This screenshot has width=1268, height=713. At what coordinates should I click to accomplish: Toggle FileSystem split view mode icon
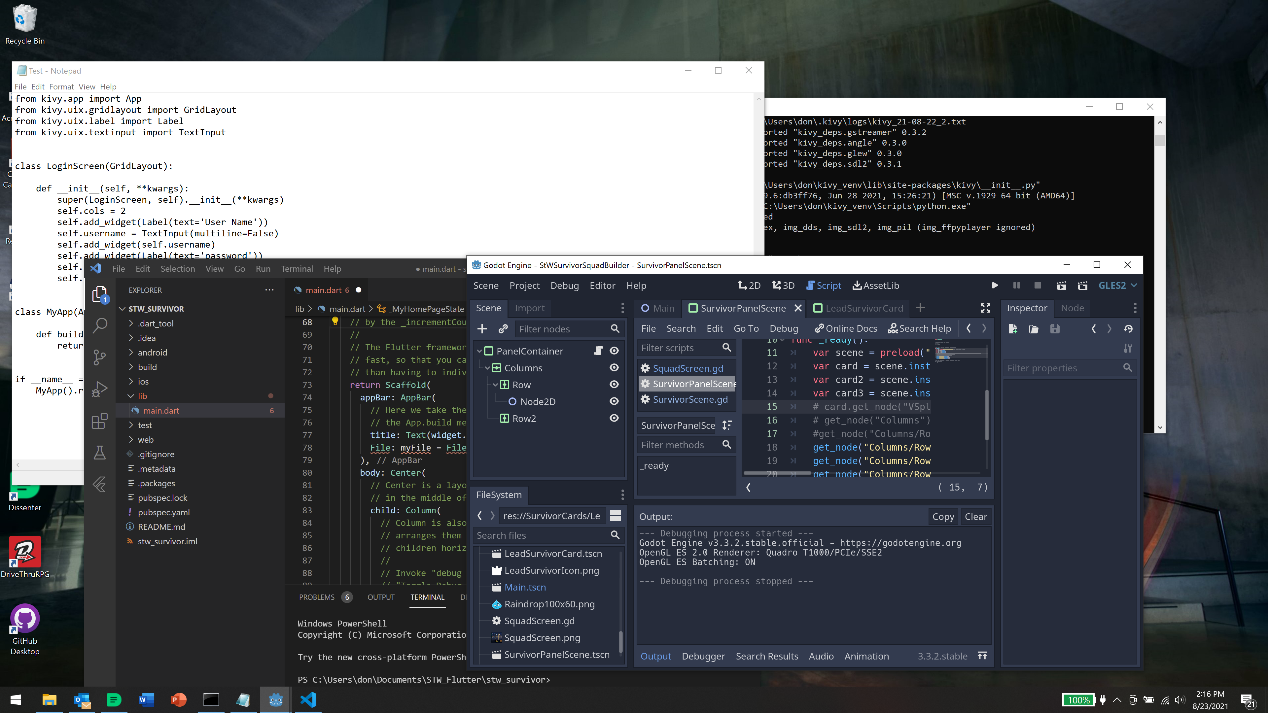615,516
